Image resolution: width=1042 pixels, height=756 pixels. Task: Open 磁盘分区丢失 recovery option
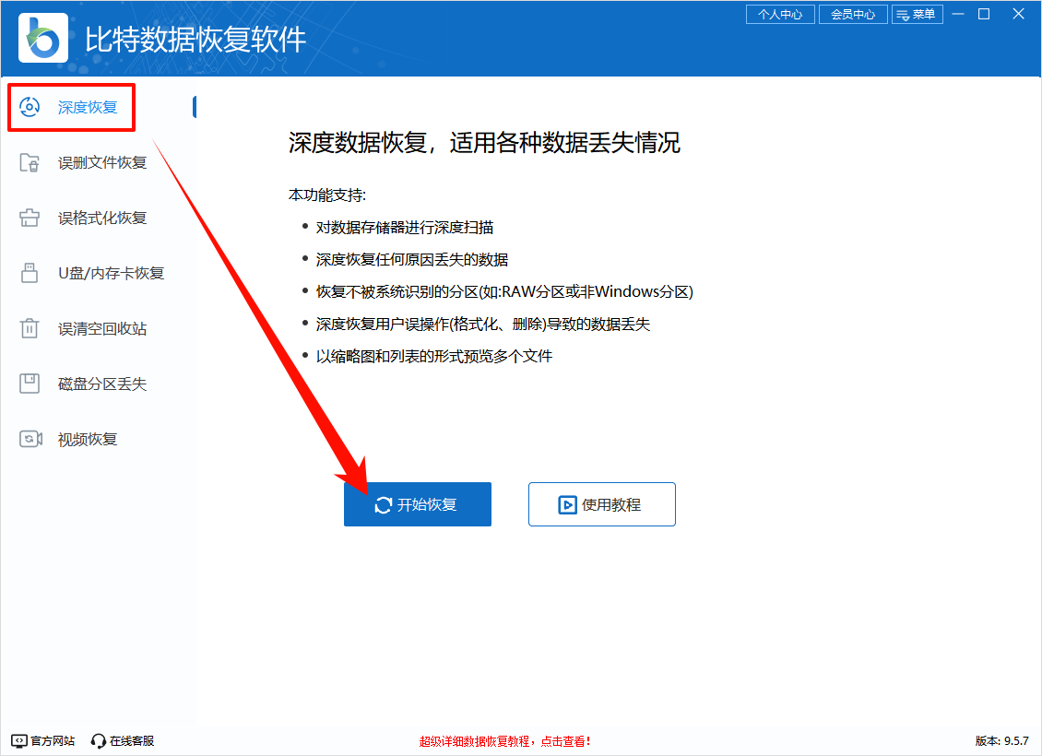coord(102,384)
